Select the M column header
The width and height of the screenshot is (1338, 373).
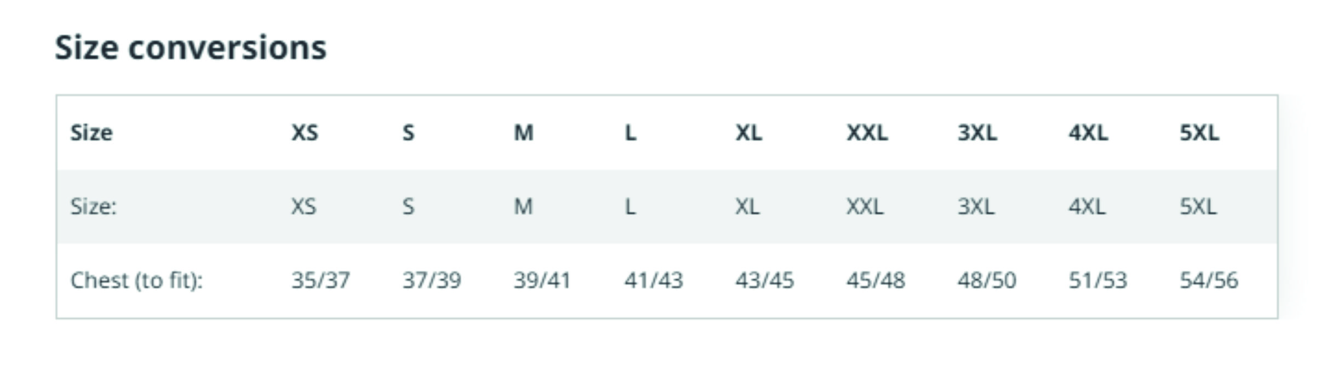[x=523, y=133]
